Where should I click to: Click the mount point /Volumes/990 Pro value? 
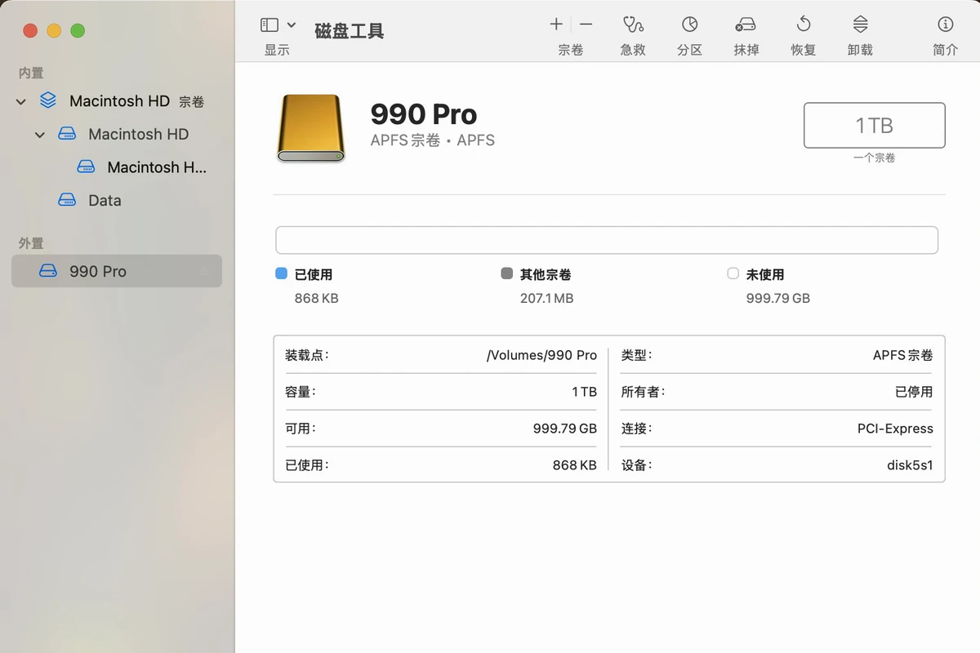[541, 355]
